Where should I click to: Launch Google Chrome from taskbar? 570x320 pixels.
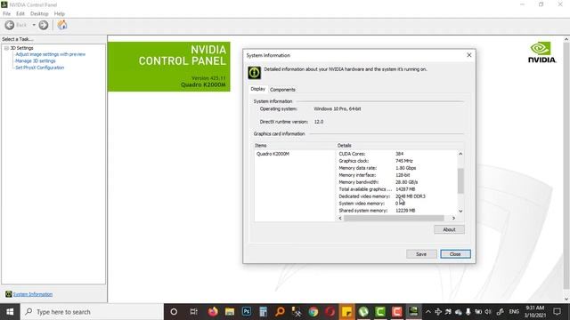point(313,312)
